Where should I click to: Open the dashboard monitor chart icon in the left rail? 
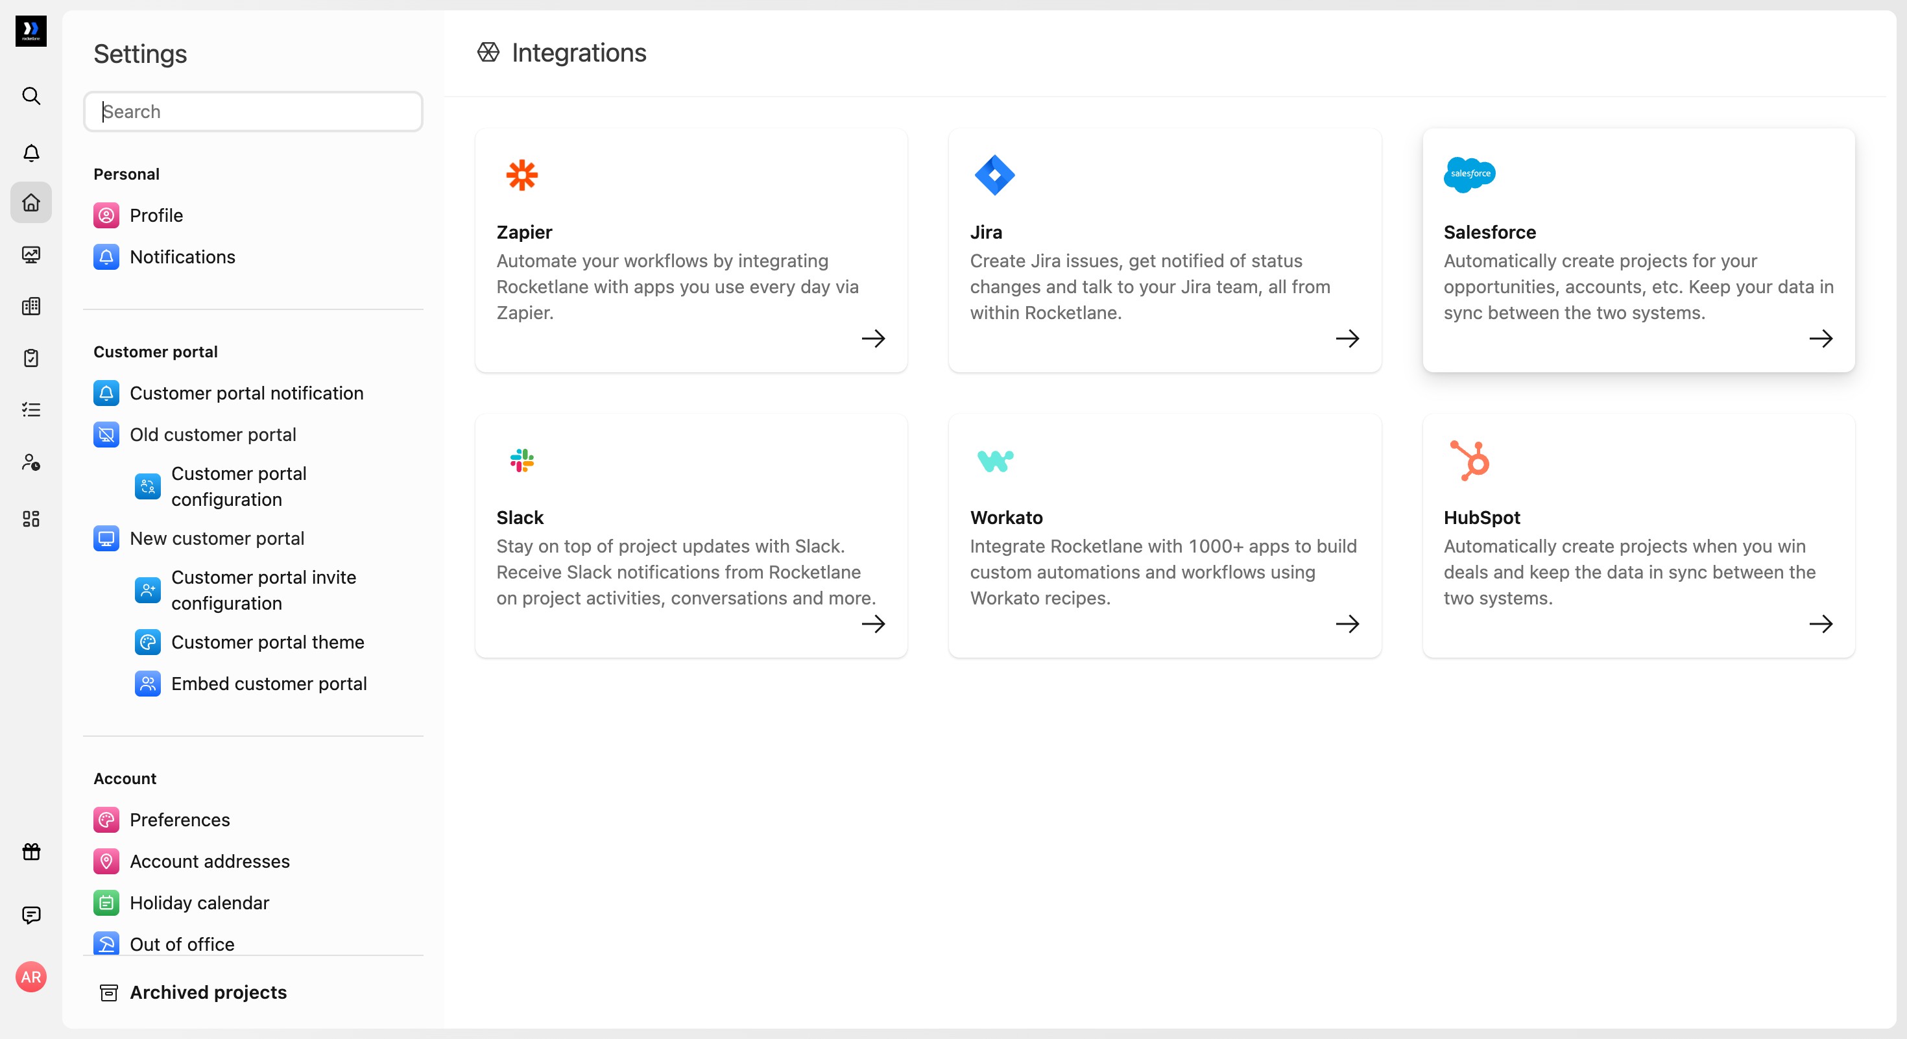click(x=31, y=255)
